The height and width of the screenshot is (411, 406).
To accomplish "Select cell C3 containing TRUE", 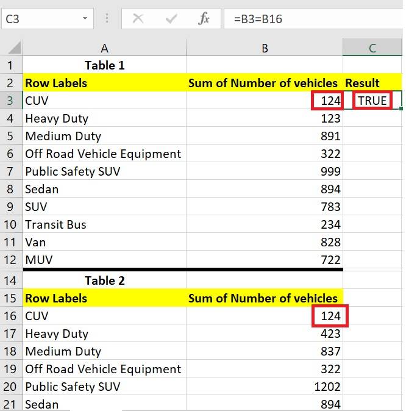I will (x=372, y=101).
